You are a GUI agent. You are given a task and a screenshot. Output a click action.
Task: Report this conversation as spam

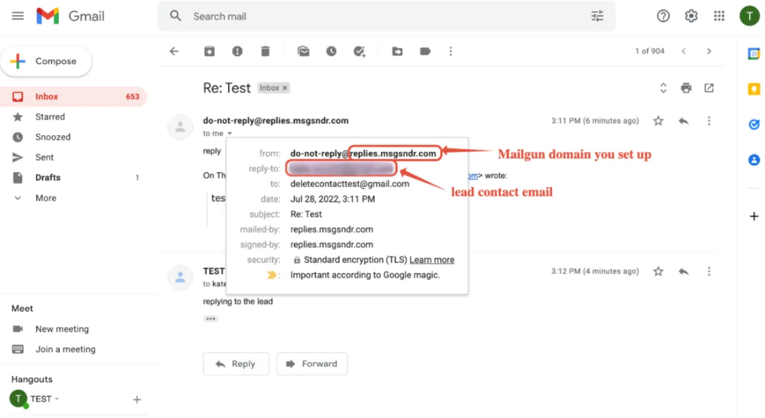coord(237,52)
